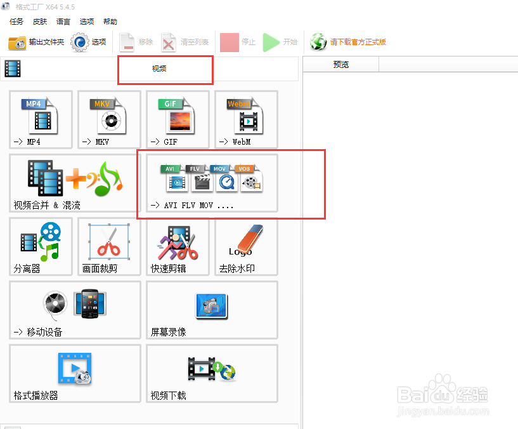Open the 快速剪辑 quick clip tool
The width and height of the screenshot is (518, 429).
178,246
